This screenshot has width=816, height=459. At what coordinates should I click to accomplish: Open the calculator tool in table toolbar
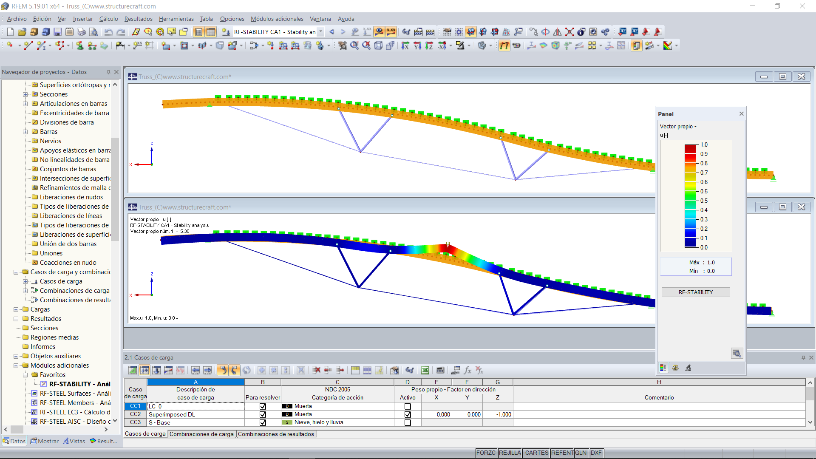coord(440,371)
